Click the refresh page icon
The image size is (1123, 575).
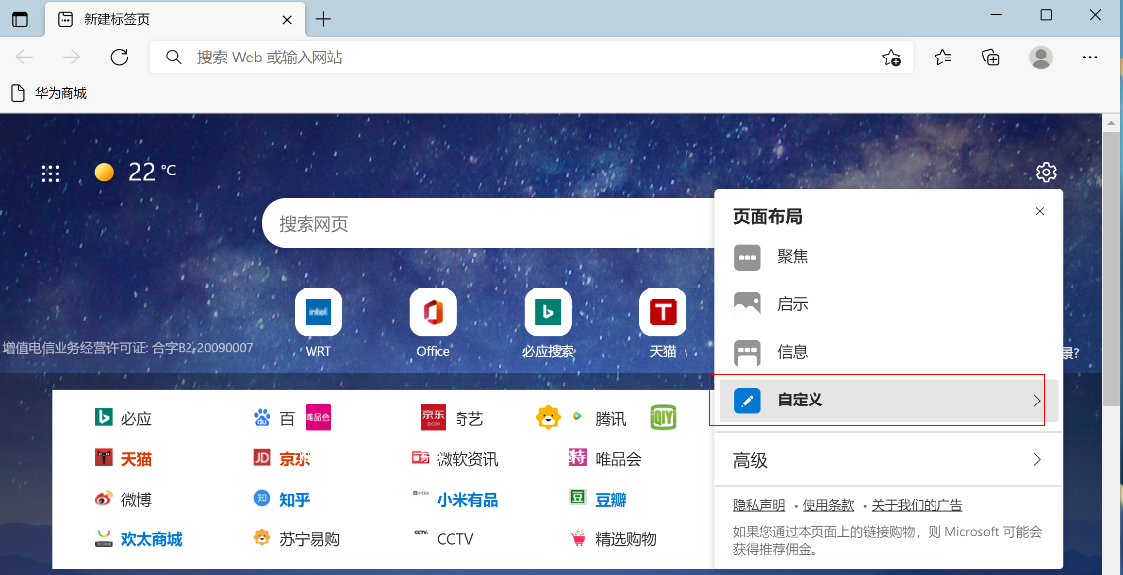119,57
